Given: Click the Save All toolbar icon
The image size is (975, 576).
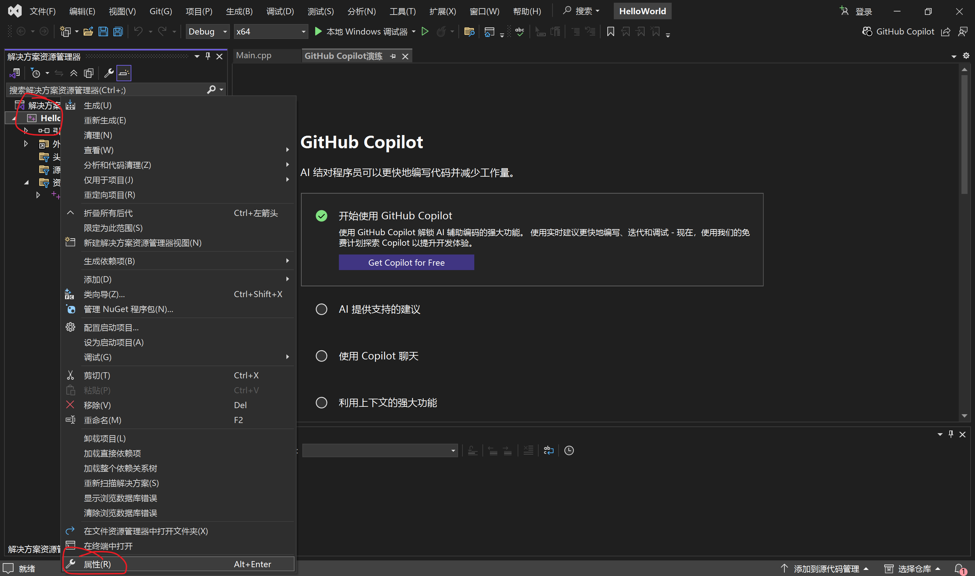Looking at the screenshot, I should pyautogui.click(x=118, y=31).
